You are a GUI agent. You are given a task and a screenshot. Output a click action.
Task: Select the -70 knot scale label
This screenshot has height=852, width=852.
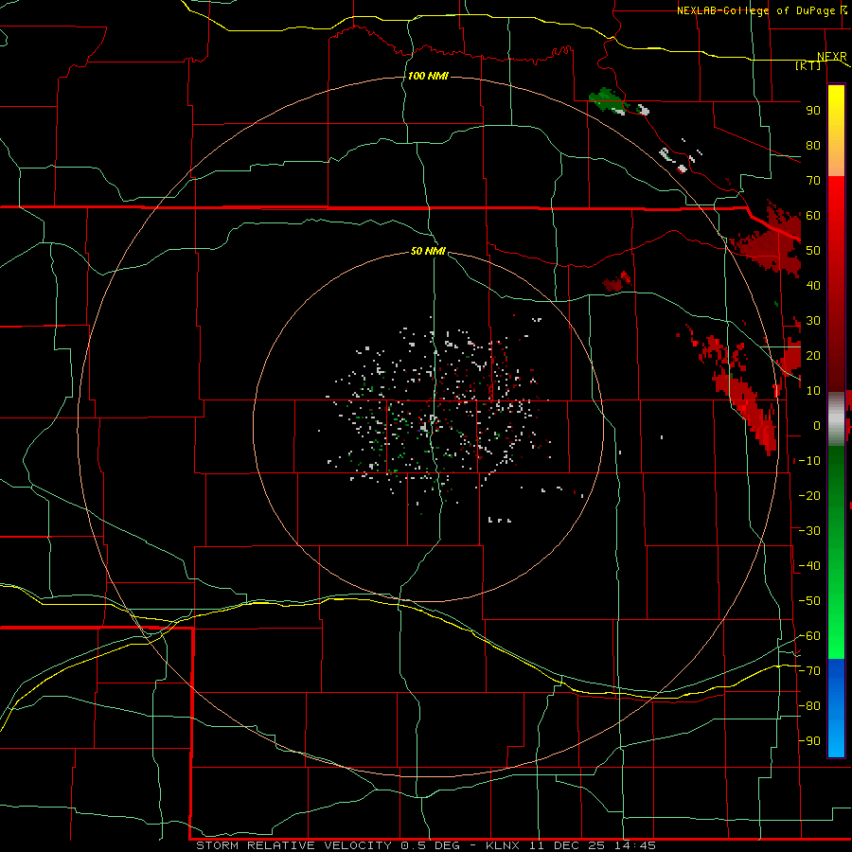point(809,671)
